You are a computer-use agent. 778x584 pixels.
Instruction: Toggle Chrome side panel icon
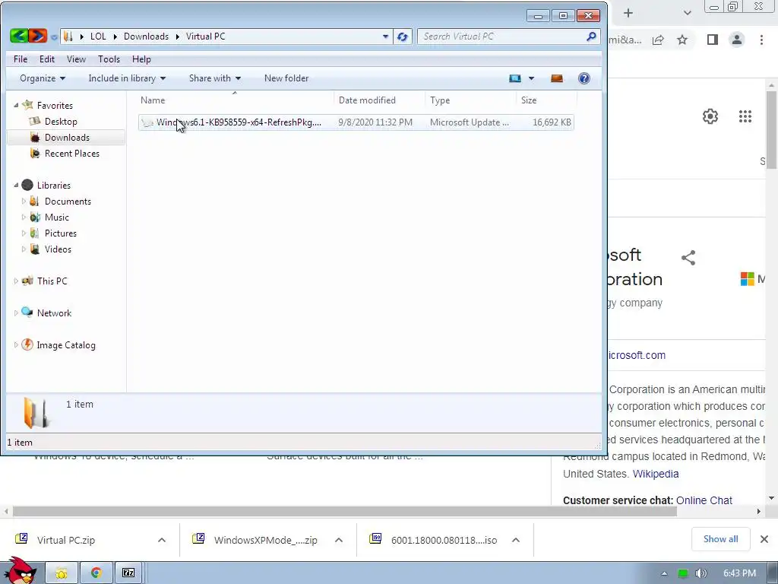click(713, 40)
